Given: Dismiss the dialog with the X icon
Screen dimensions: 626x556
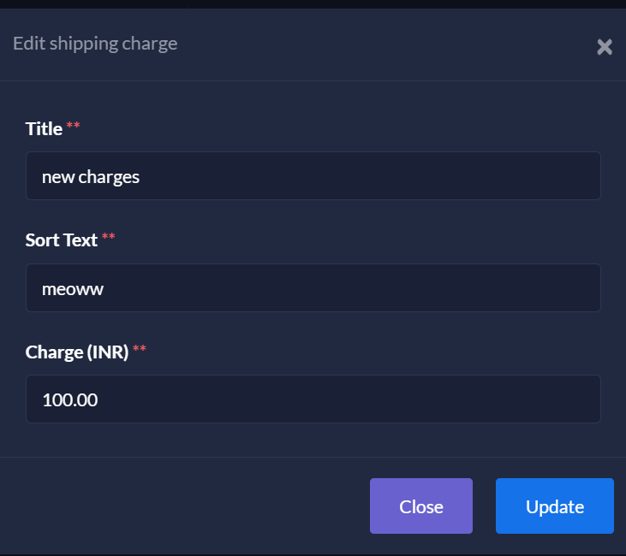Looking at the screenshot, I should [x=605, y=47].
